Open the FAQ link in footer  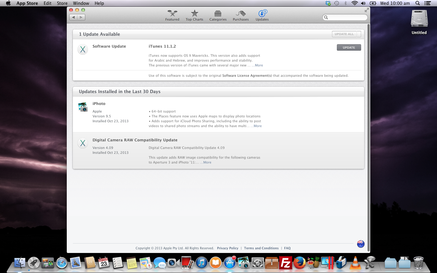click(x=287, y=248)
